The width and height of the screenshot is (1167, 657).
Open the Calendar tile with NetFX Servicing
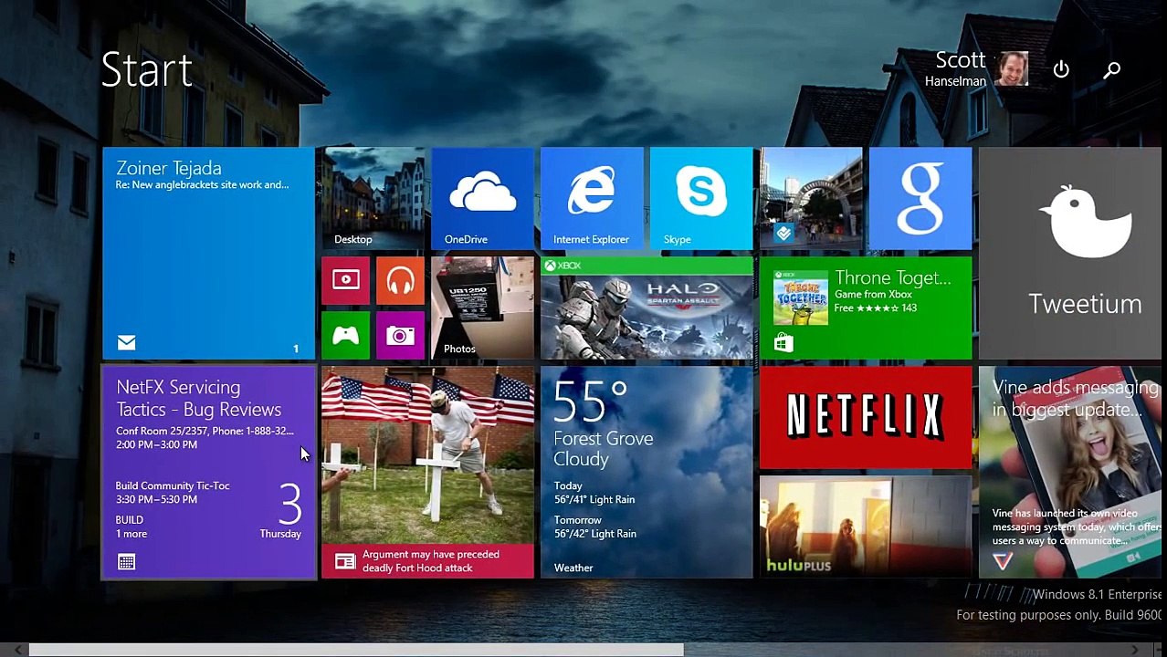pos(208,473)
